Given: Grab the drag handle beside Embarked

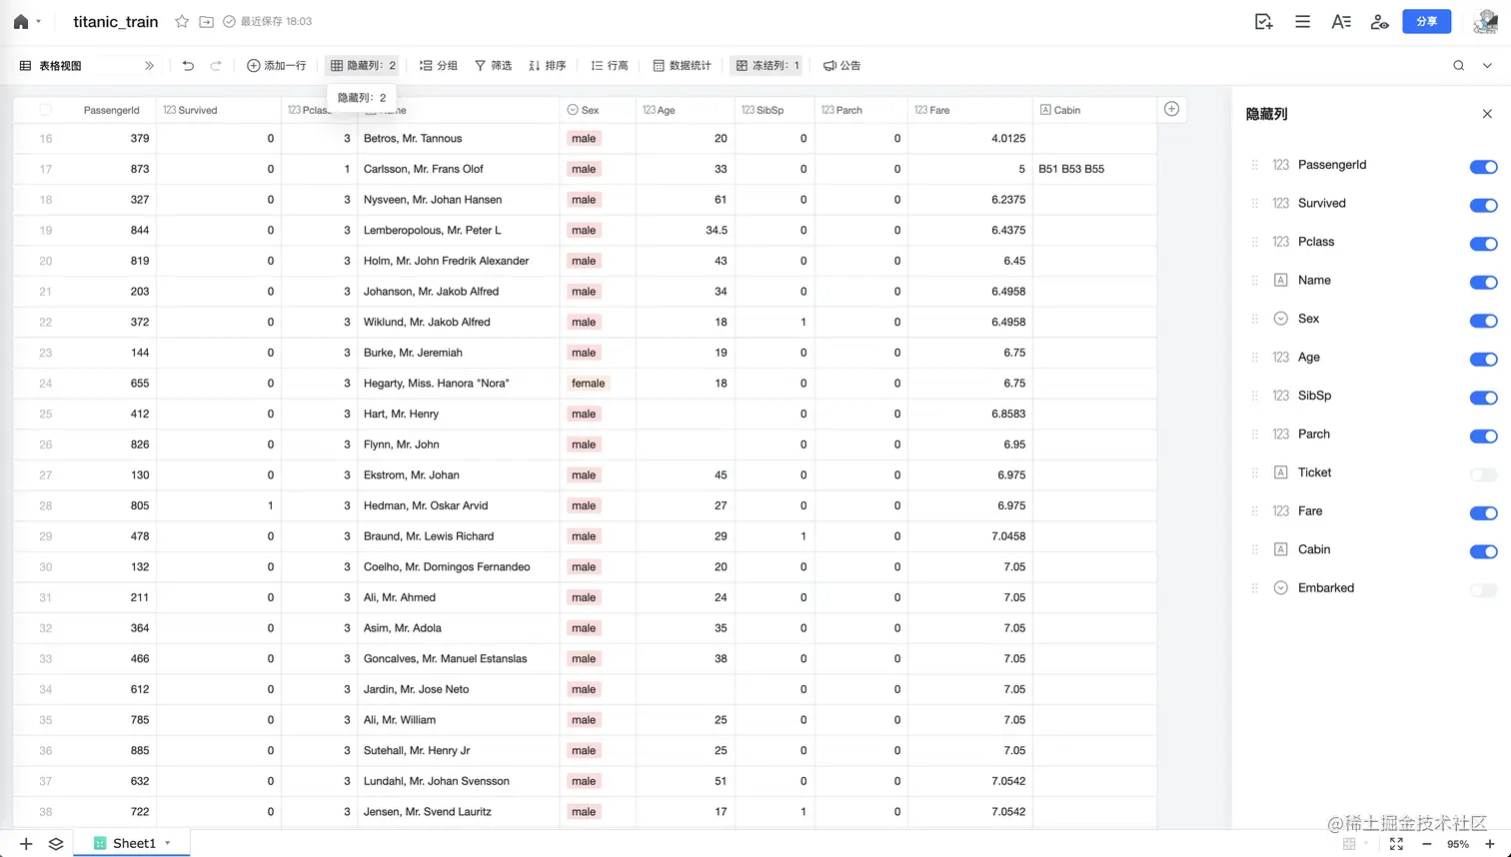Looking at the screenshot, I should pos(1255,588).
